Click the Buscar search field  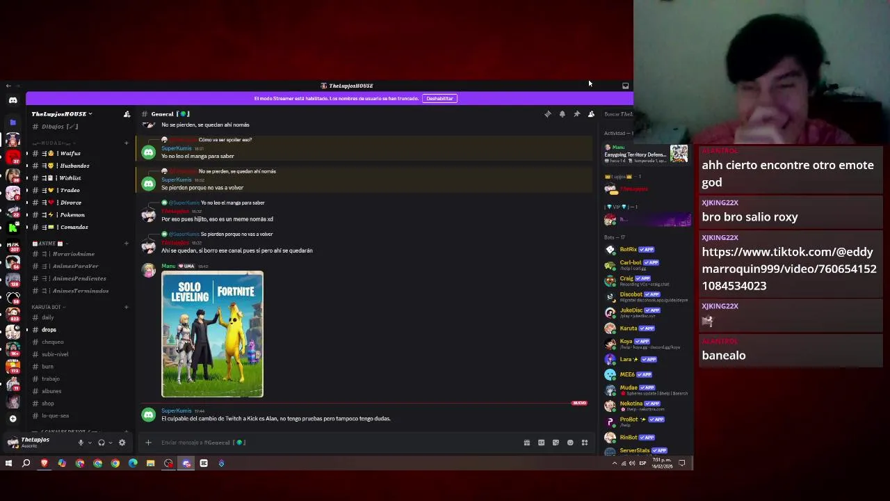(618, 114)
